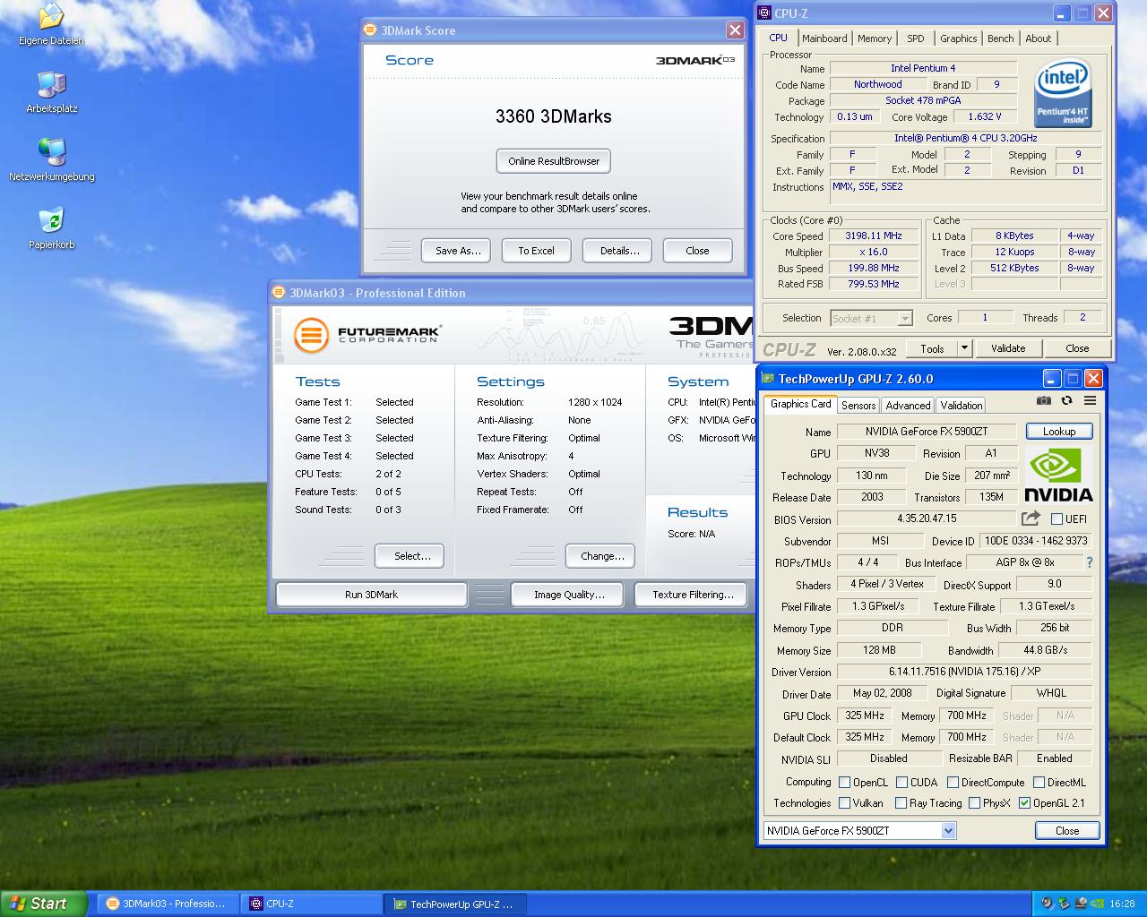Viewport: 1147px width, 917px height.
Task: Take a screenshot with GPU-Z camera icon
Action: point(1044,400)
